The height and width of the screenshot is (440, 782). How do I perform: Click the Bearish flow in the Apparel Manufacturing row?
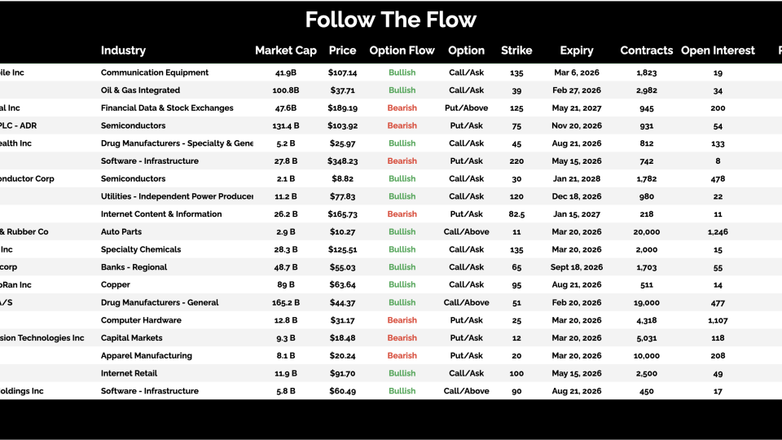(402, 356)
